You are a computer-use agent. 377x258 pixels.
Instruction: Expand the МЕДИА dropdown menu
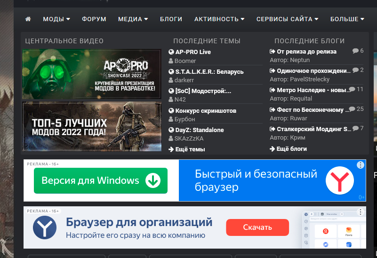(133, 19)
